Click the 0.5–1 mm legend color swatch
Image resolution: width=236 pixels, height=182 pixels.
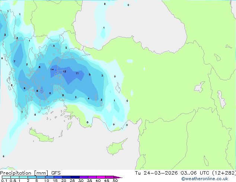[x=15, y=177]
